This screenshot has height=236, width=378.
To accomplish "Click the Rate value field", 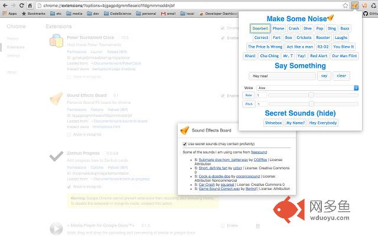I will click(262, 96).
